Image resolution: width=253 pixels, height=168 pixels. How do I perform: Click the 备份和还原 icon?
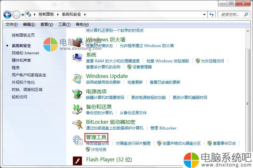[x=77, y=109]
